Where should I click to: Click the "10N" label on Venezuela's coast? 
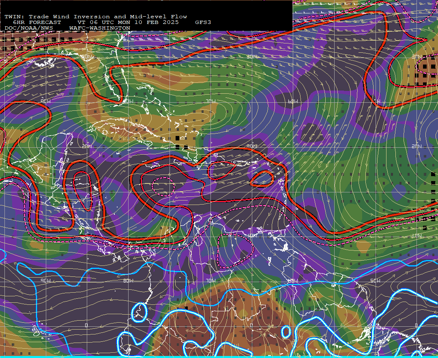pyautogui.click(x=252, y=235)
